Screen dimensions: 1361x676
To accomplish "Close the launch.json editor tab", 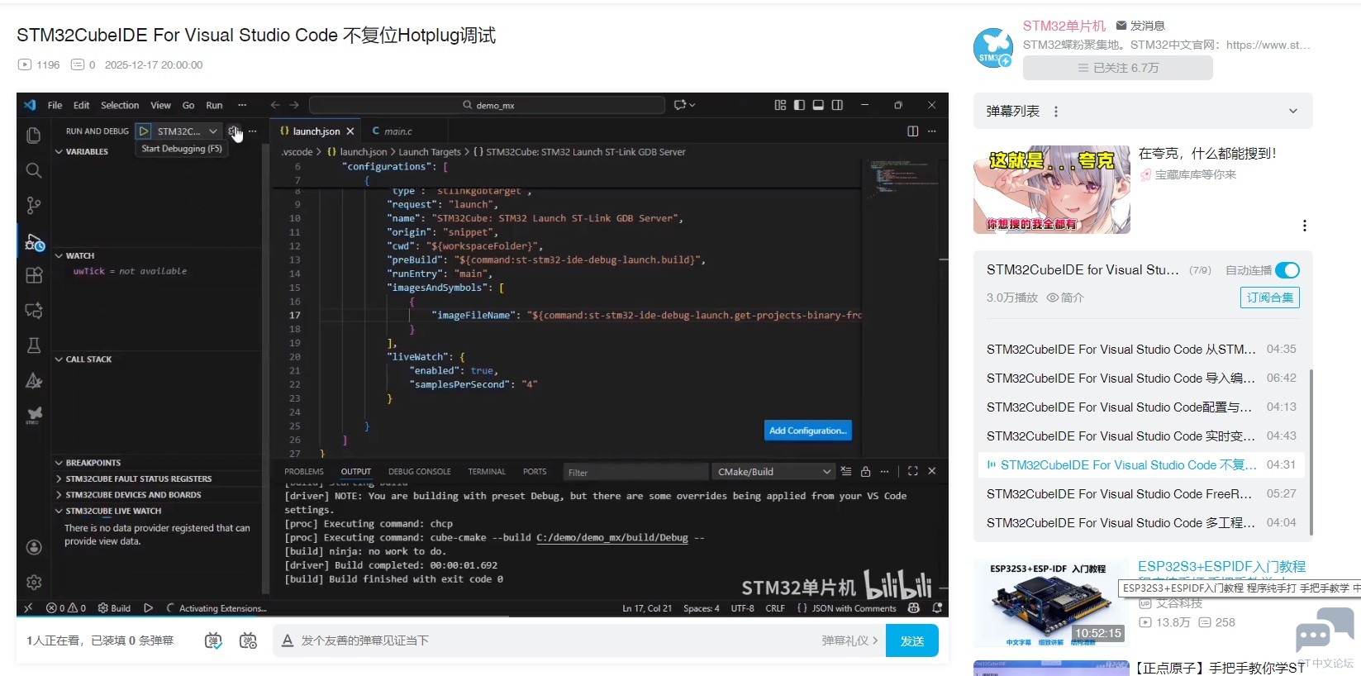I will point(350,131).
